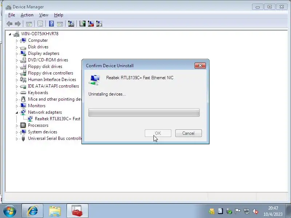Click the OK button in the dialog

point(158,133)
